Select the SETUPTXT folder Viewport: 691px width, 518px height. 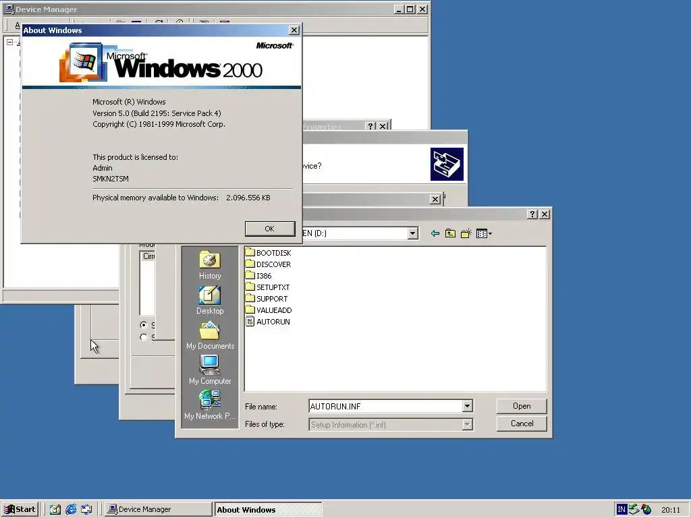tap(267, 287)
